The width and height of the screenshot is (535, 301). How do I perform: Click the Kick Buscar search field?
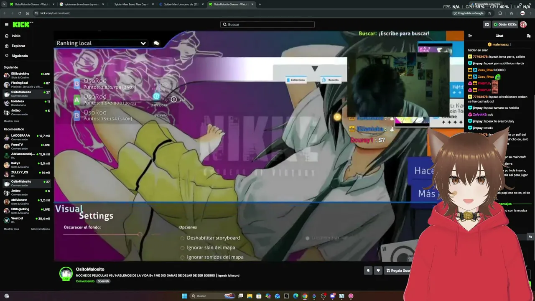[x=267, y=25]
